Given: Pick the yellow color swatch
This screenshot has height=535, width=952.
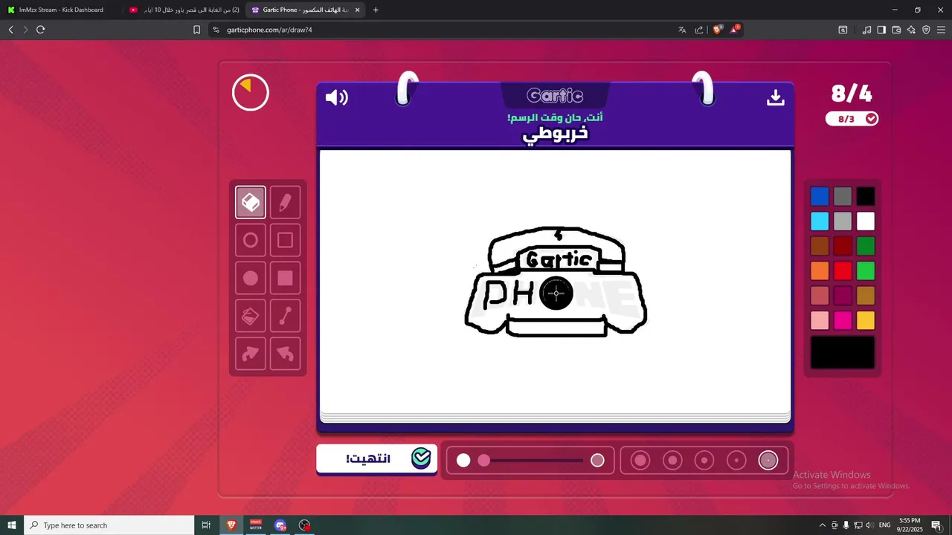Looking at the screenshot, I should [866, 320].
